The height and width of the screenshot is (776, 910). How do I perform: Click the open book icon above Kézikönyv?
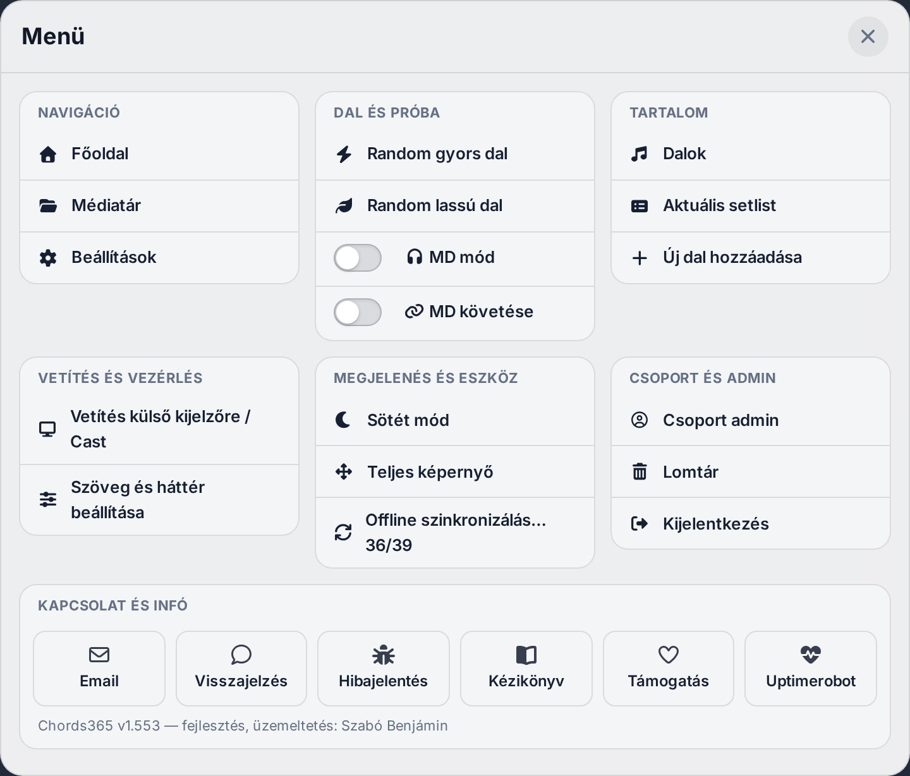tap(526, 655)
